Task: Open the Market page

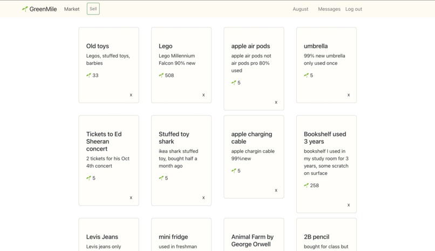Action: pos(72,9)
